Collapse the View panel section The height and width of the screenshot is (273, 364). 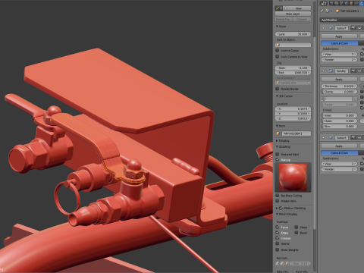(277, 27)
